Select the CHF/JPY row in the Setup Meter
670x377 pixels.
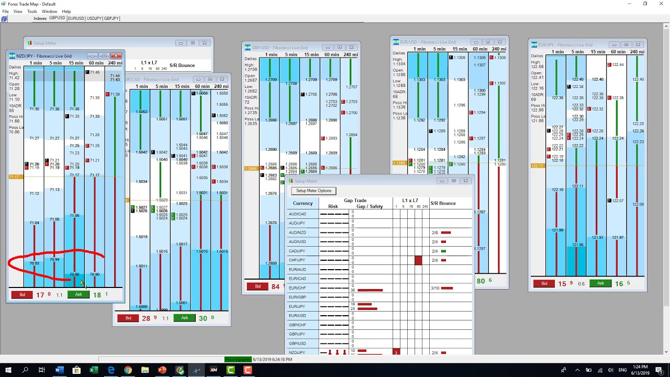coord(379,260)
